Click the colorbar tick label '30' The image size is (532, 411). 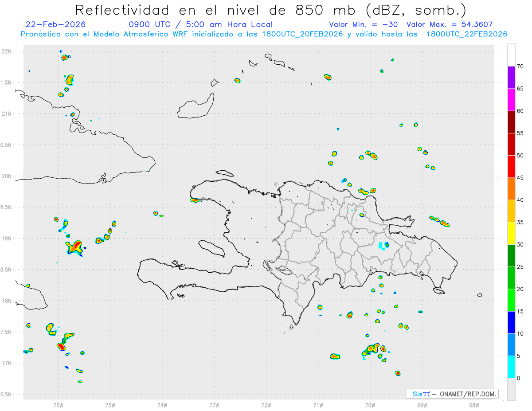520,245
